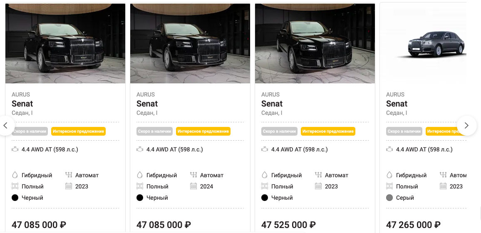Click 4.4 AWD AT engine text on gray card
Screen dimensions: 481x233
(424, 149)
